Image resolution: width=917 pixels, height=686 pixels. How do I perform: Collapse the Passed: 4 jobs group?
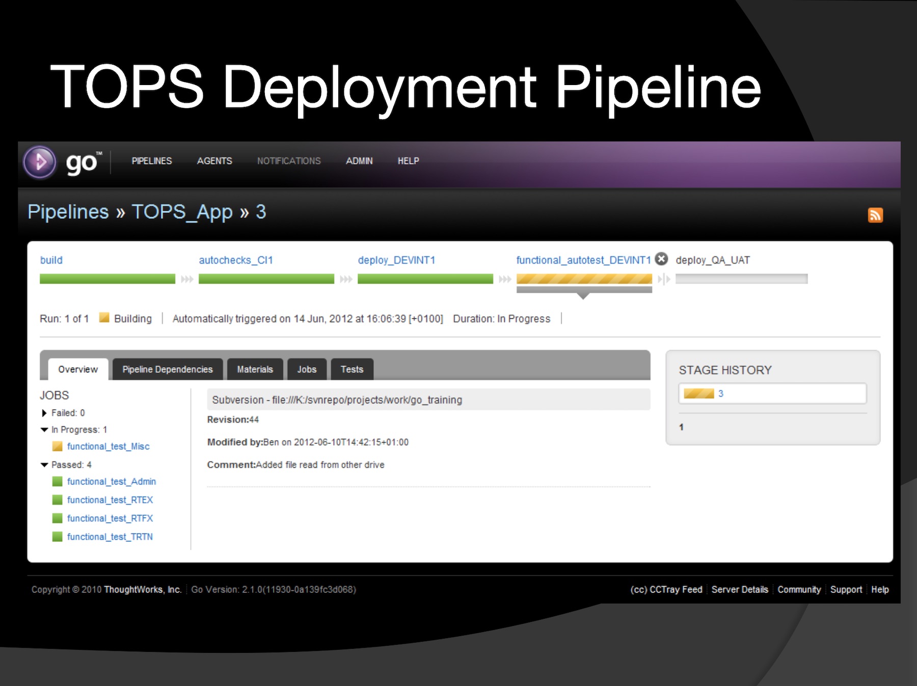[44, 465]
